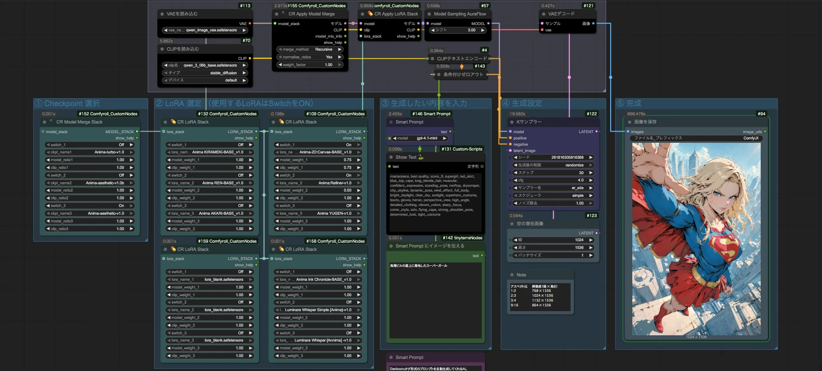Click the pill icon on #132 CR LoRA Stack

coord(173,122)
